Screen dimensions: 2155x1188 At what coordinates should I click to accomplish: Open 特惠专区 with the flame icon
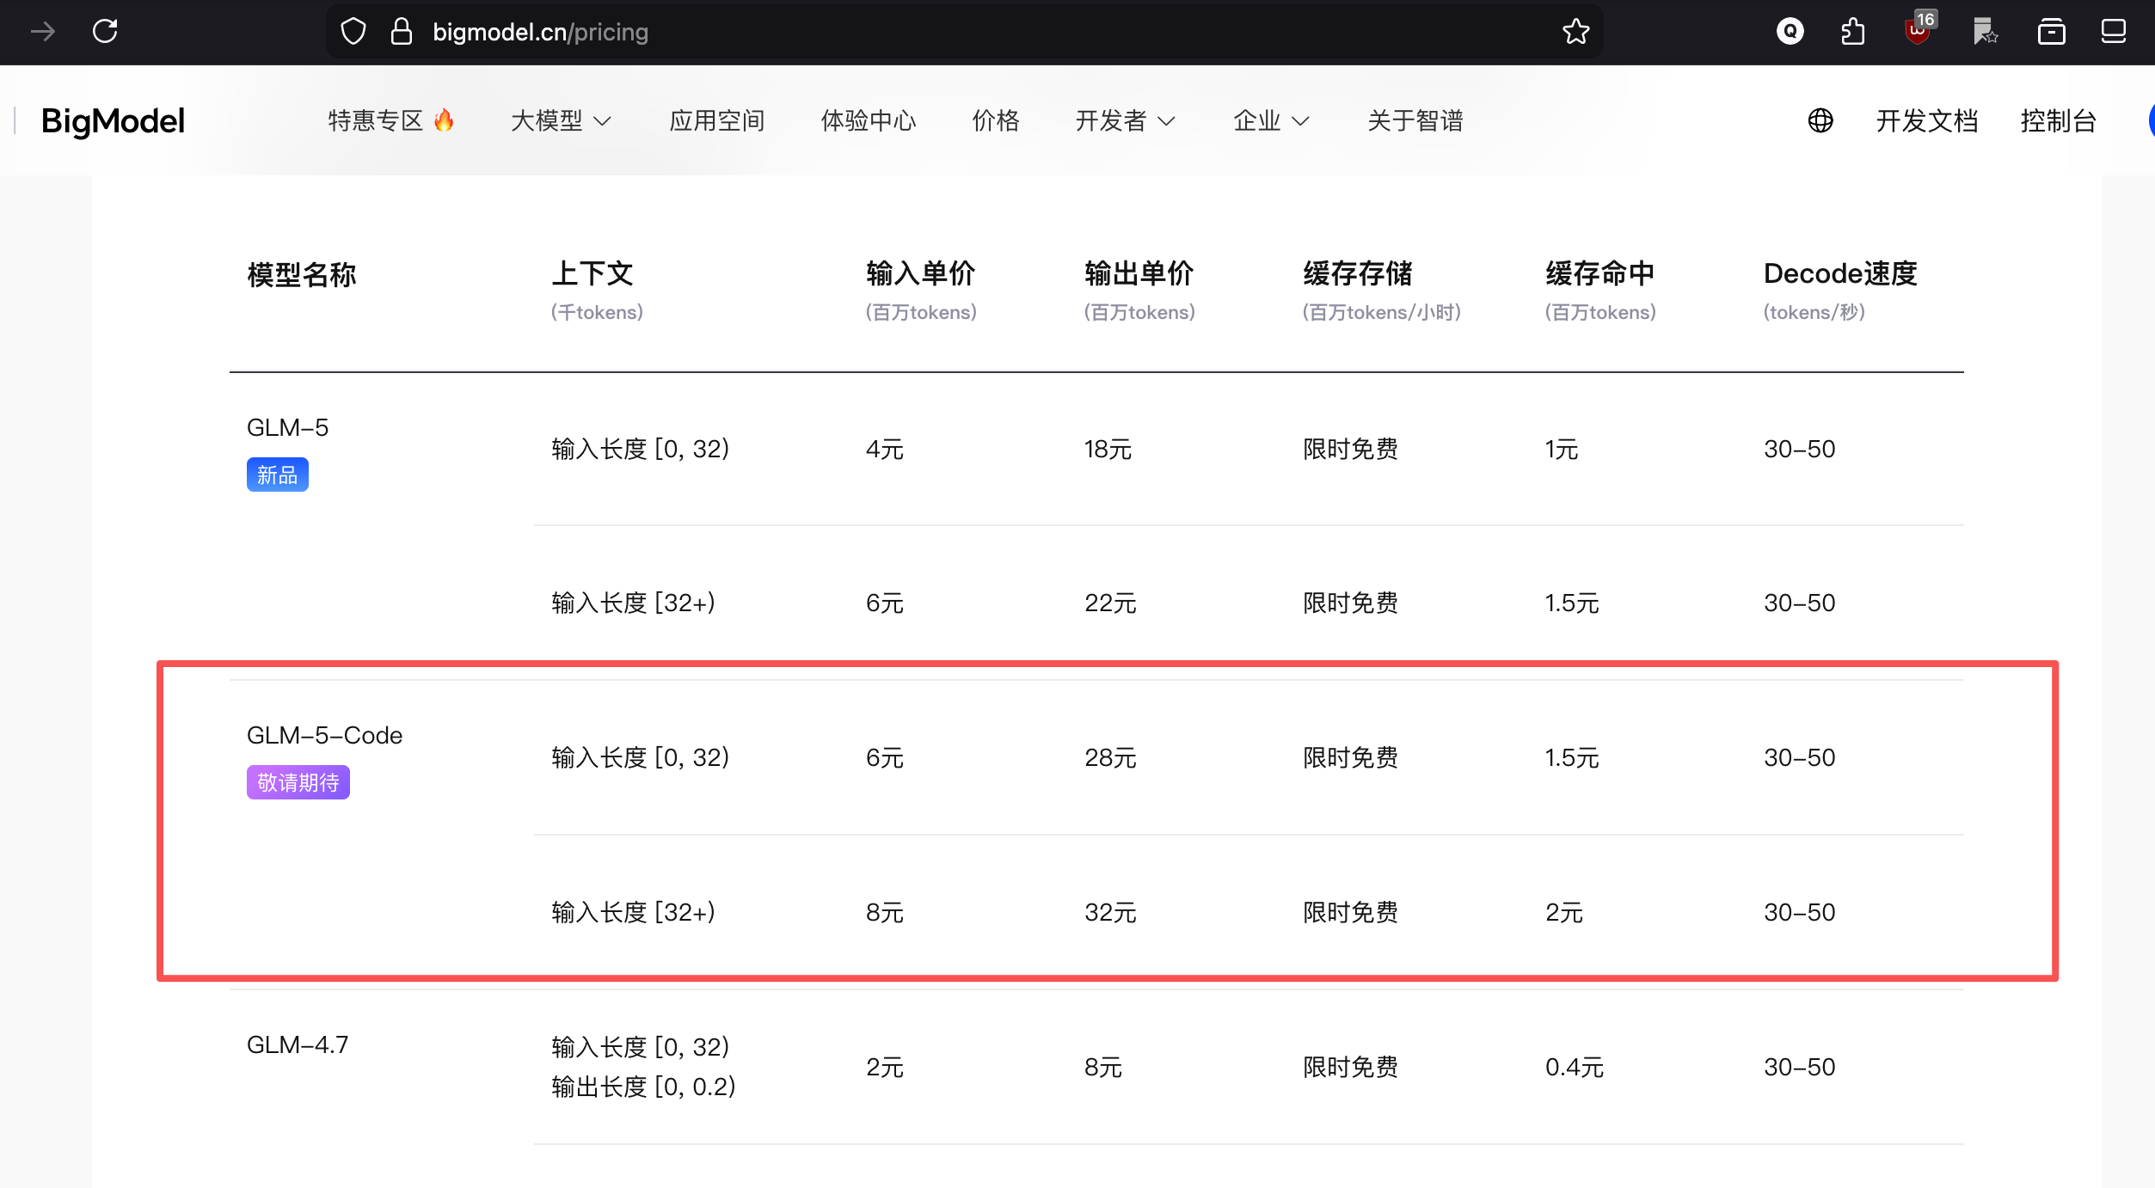point(391,120)
